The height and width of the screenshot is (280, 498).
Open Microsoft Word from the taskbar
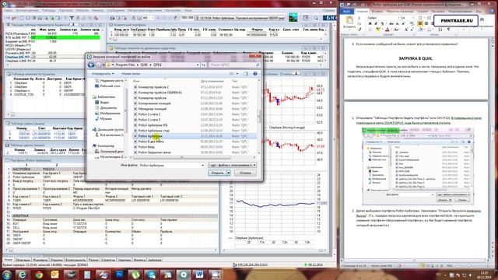pos(200,275)
